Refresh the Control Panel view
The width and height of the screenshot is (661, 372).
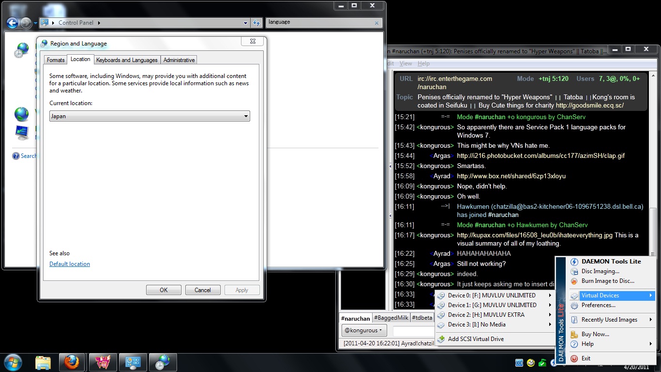point(256,22)
